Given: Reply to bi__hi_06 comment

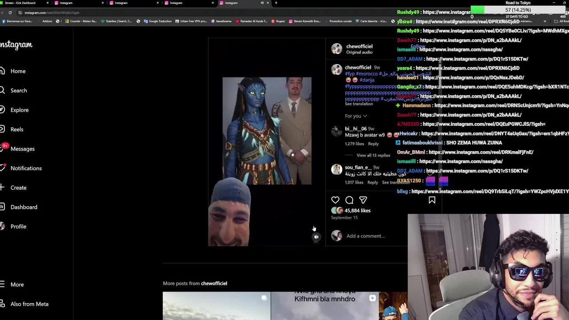Looking at the screenshot, I should pos(373,144).
